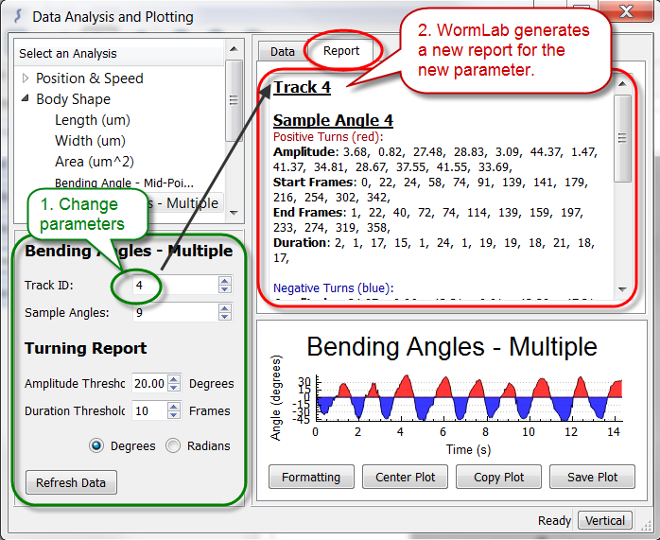Click the report scrollbar thumb
This screenshot has height=540, width=660.
click(x=622, y=138)
